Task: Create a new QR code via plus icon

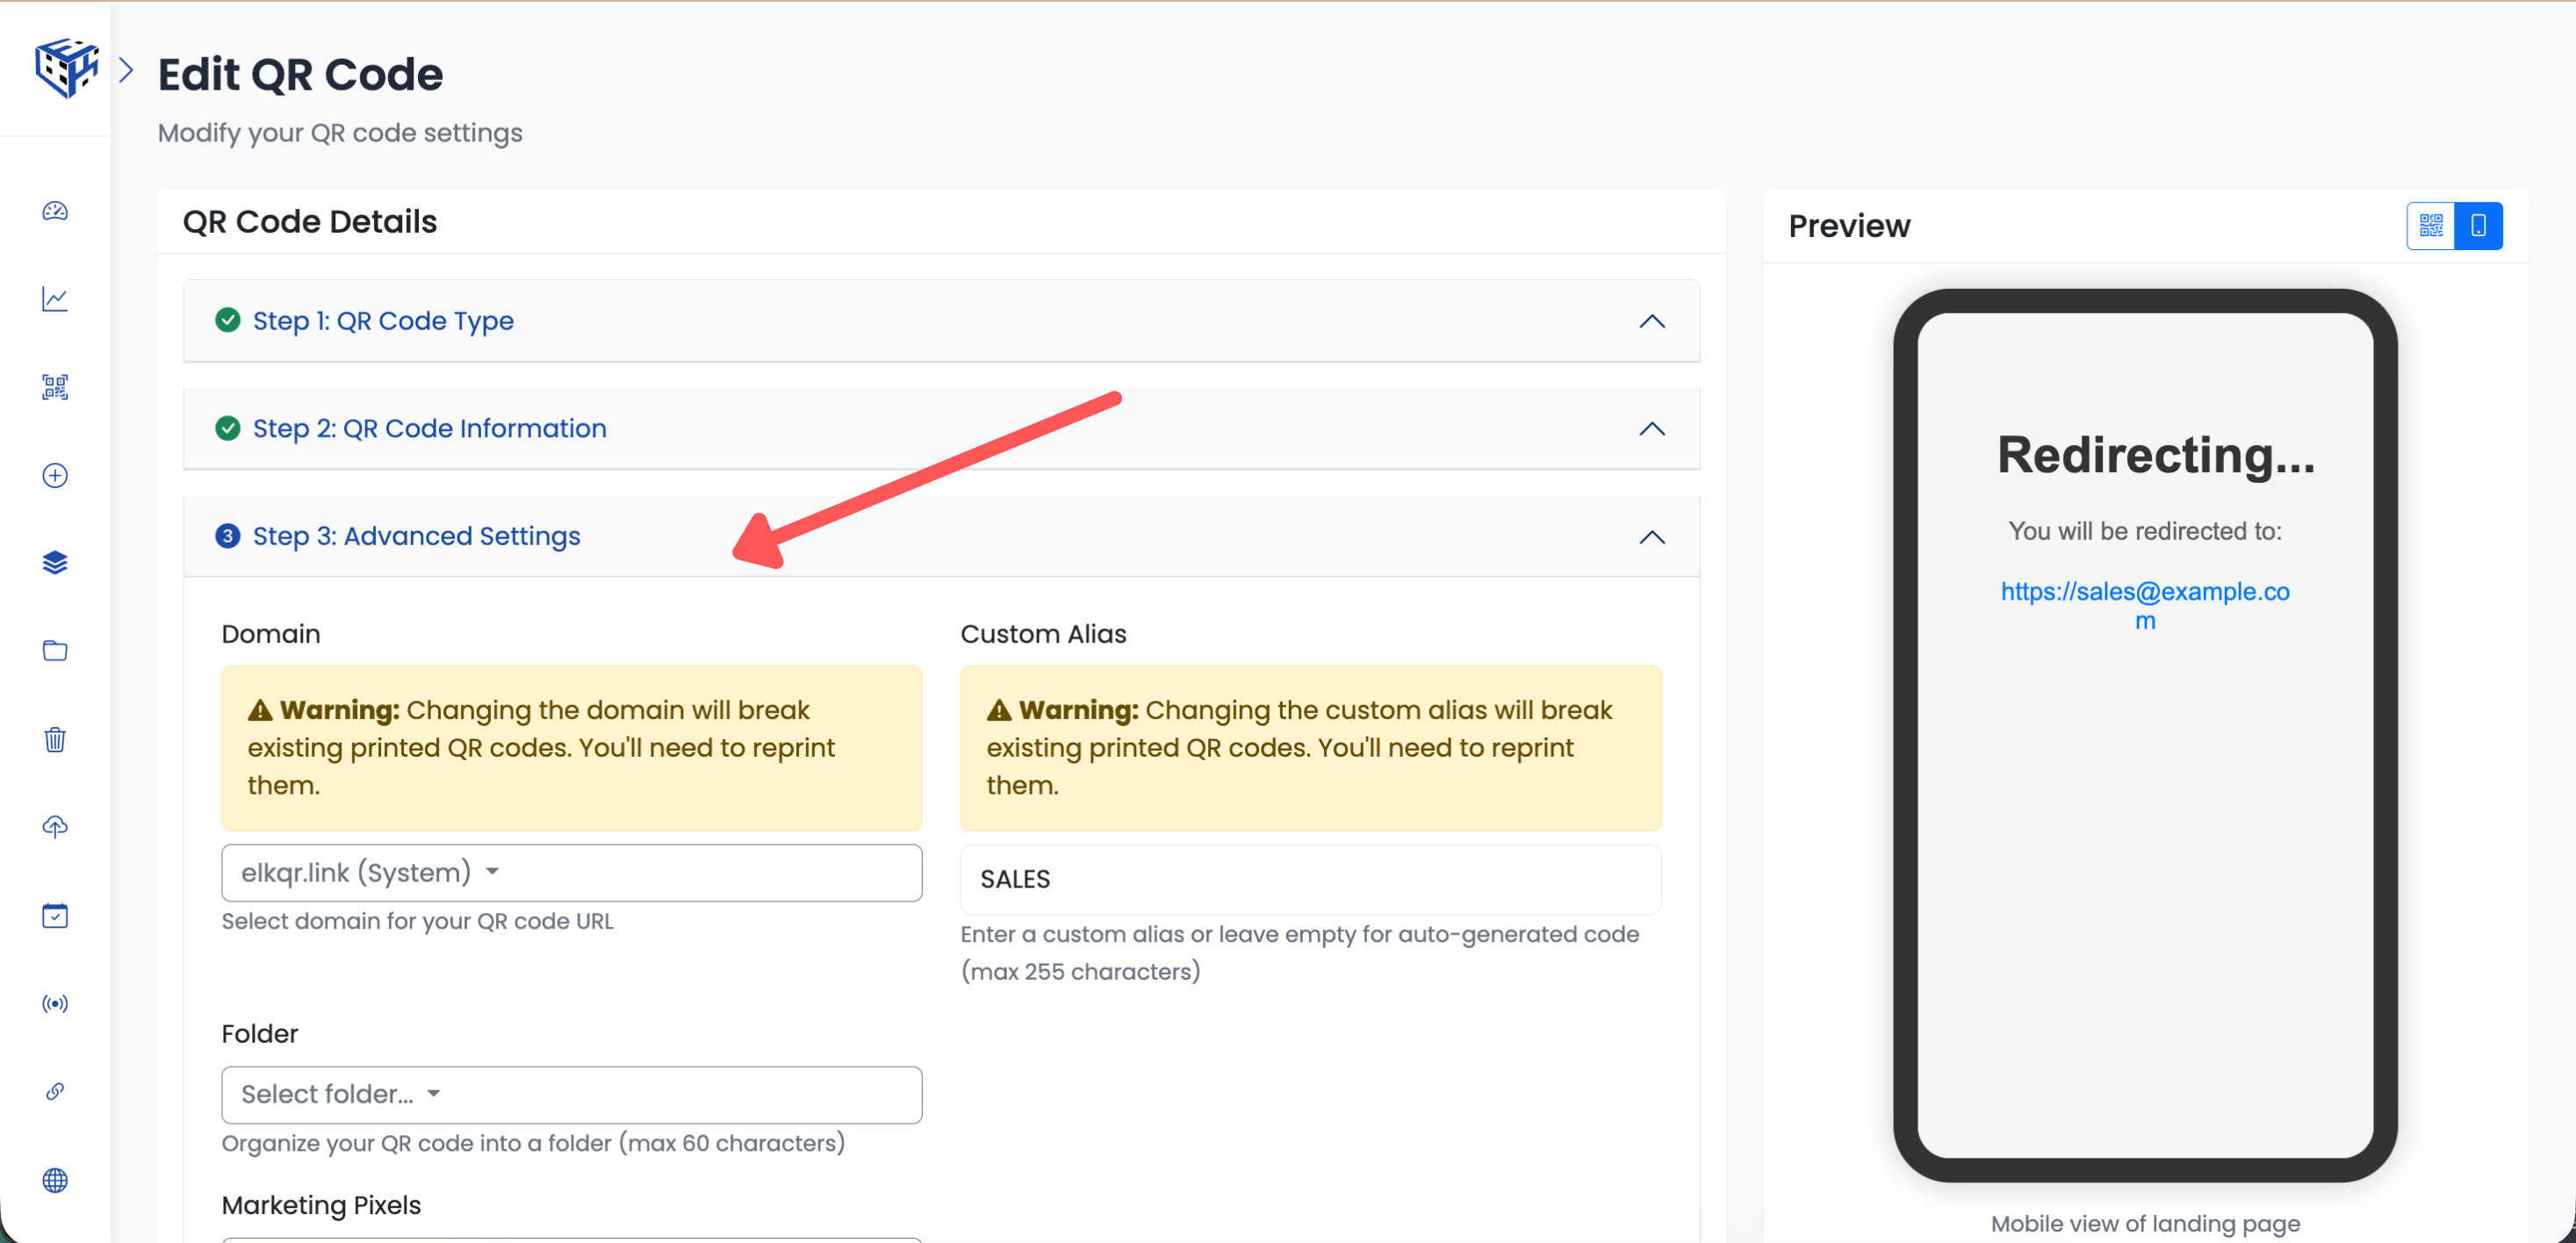Action: point(55,475)
